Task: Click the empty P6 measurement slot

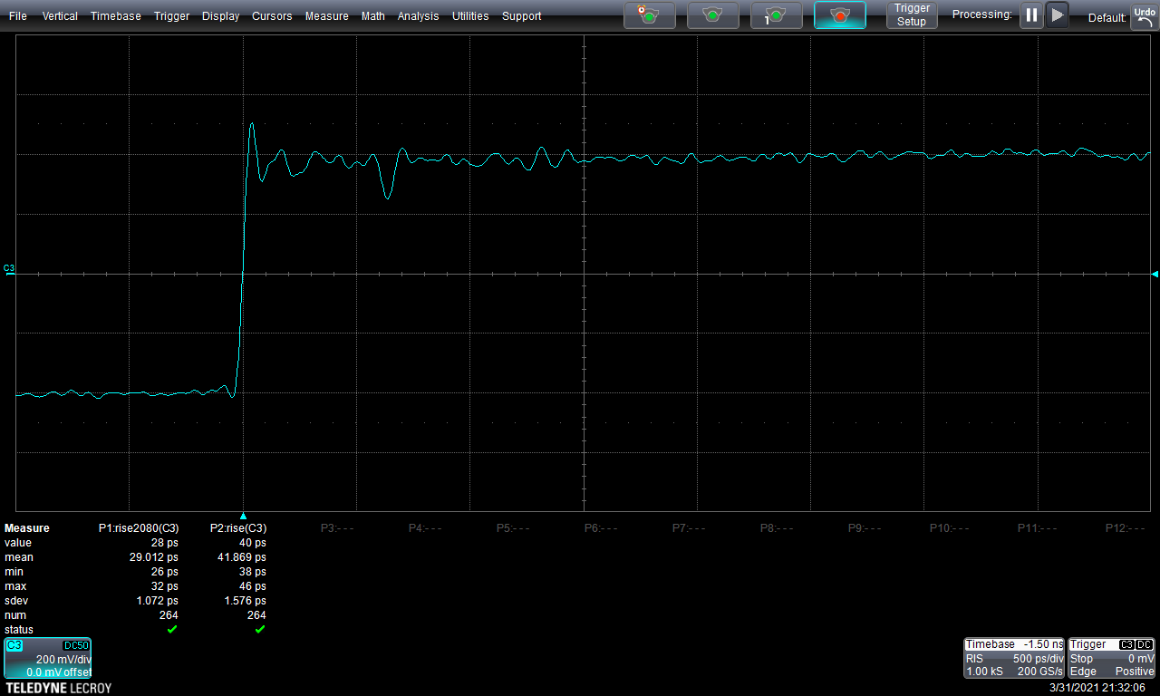Action: (x=601, y=528)
